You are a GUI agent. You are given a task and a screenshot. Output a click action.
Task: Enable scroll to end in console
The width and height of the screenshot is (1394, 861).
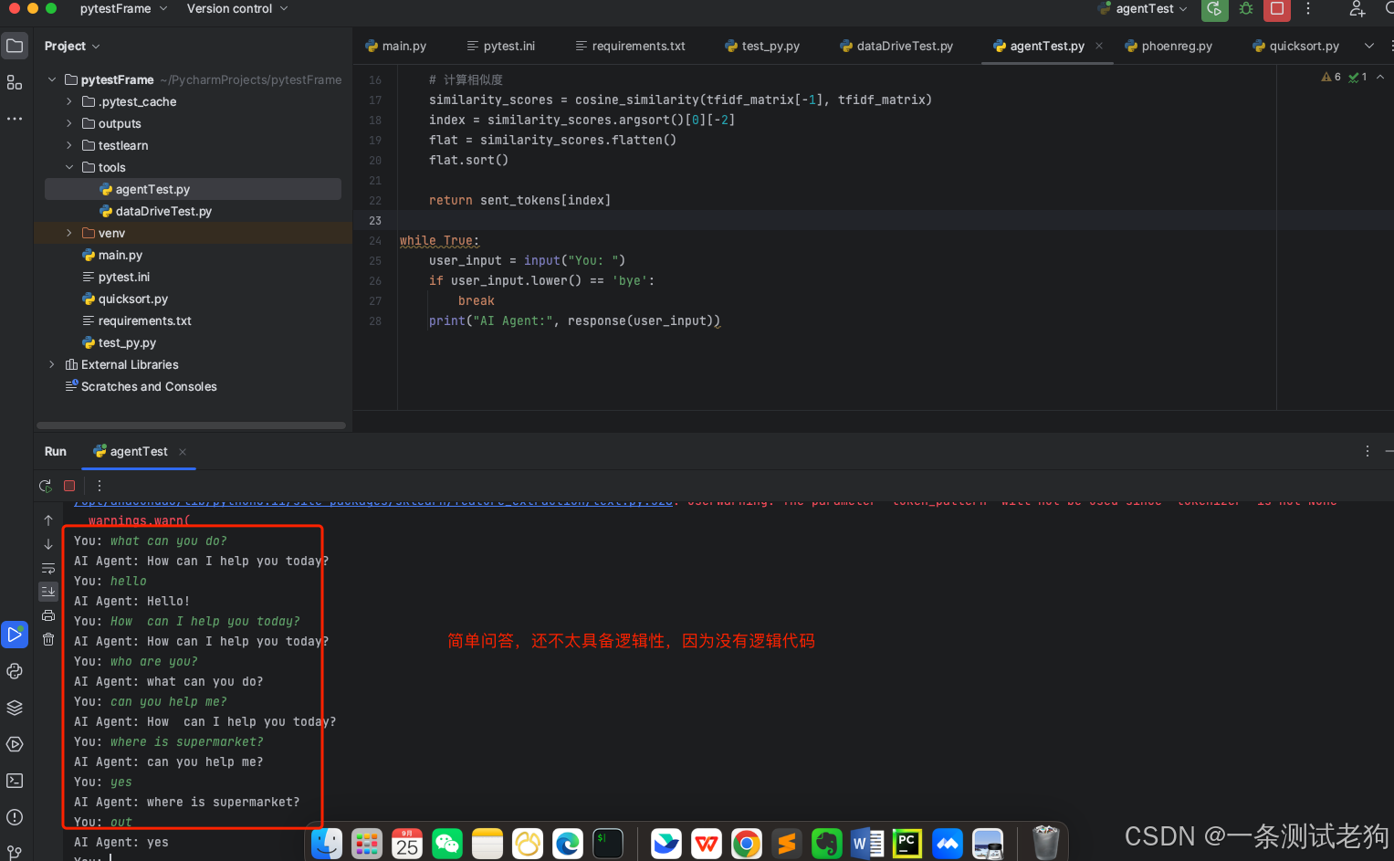[47, 591]
